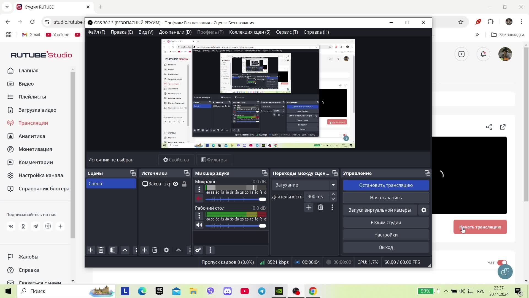Screen dimensions: 529x298
Task: Open Коллекция сцен (S) menu
Action: 250,32
